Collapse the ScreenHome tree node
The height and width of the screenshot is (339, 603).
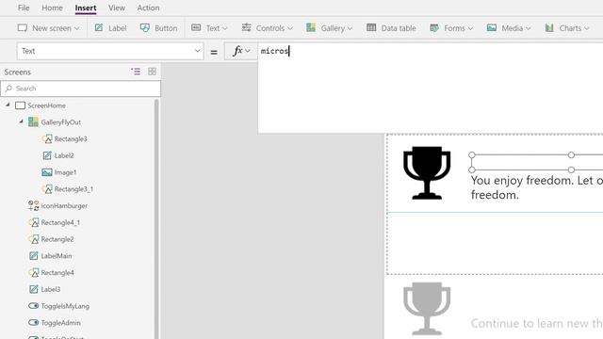[x=8, y=105]
